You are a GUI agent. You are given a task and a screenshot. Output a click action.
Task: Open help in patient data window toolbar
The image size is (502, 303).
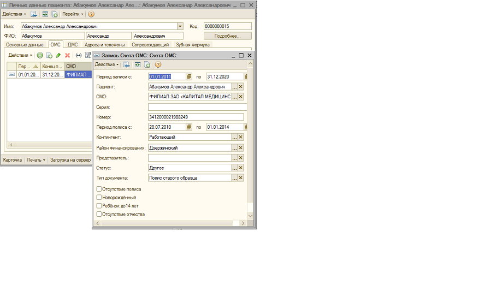[91, 14]
